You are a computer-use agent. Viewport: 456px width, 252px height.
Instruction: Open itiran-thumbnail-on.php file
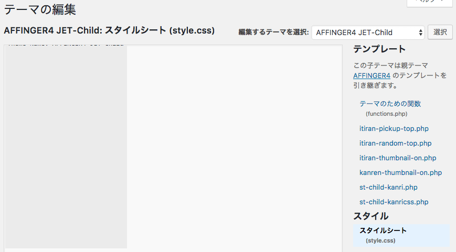[398, 158]
